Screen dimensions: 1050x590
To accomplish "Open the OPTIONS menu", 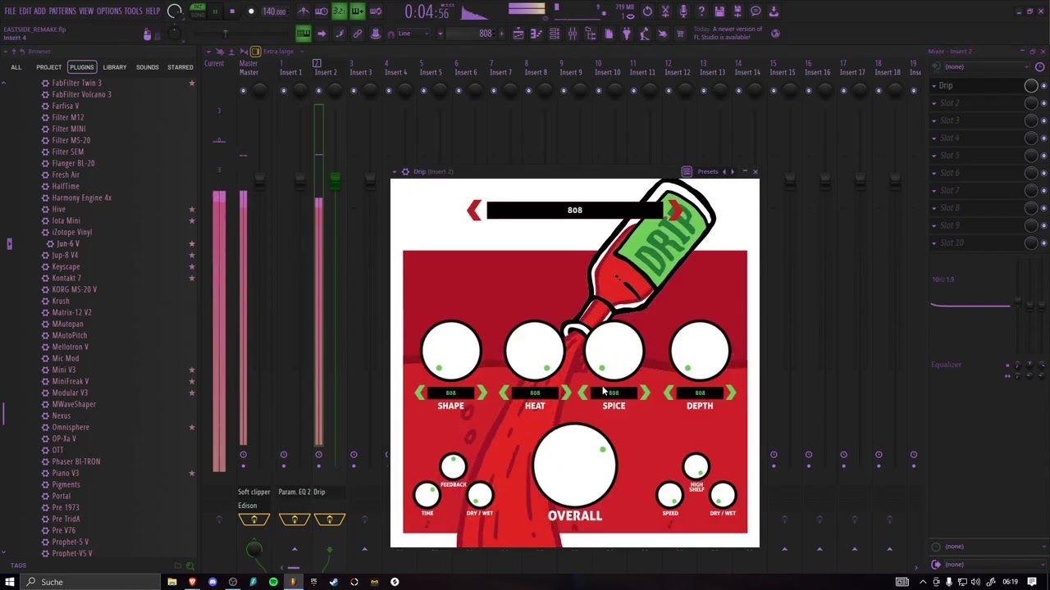I will pyautogui.click(x=109, y=11).
